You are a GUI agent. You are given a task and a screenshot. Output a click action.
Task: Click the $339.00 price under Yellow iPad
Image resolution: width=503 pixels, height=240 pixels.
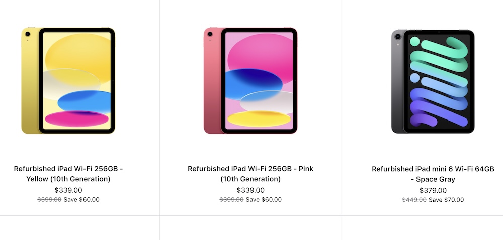coord(68,190)
